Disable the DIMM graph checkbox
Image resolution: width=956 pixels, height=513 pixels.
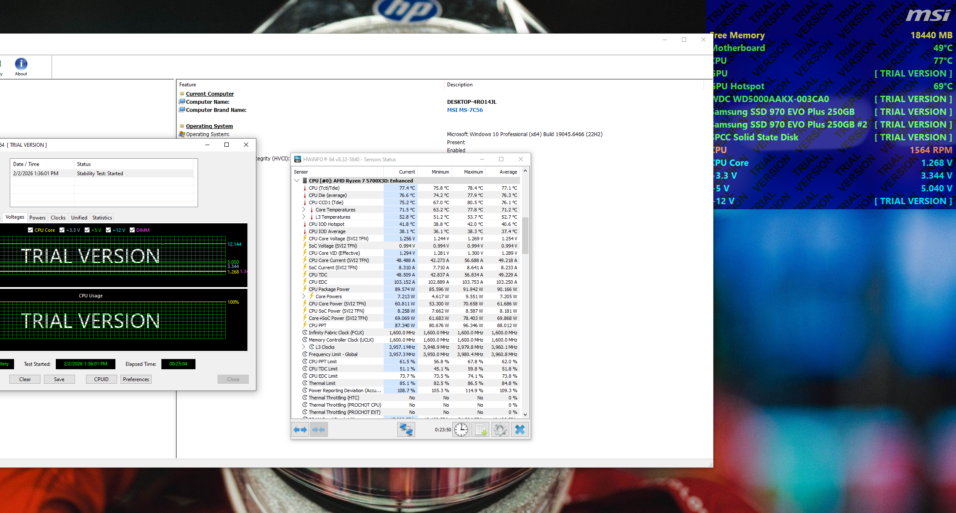(132, 230)
